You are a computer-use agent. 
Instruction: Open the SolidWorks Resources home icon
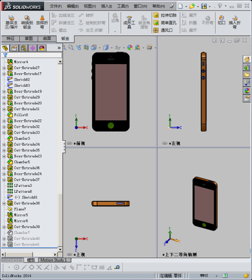point(247,59)
